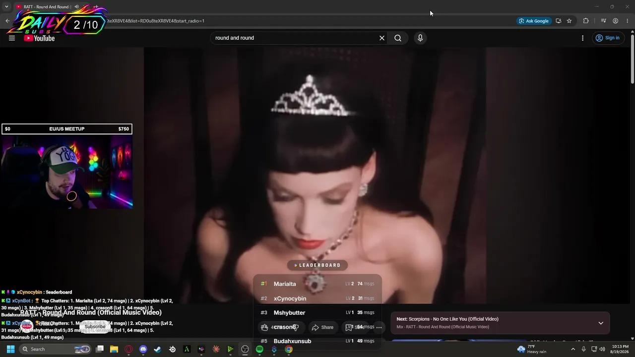The width and height of the screenshot is (635, 357).
Task: Run the YouTube search magnifier button
Action: click(x=398, y=38)
